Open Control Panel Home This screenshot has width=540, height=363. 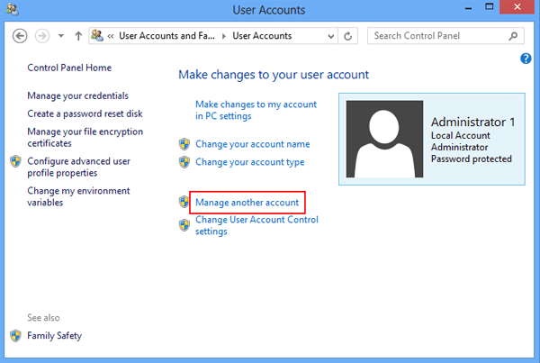coord(67,68)
